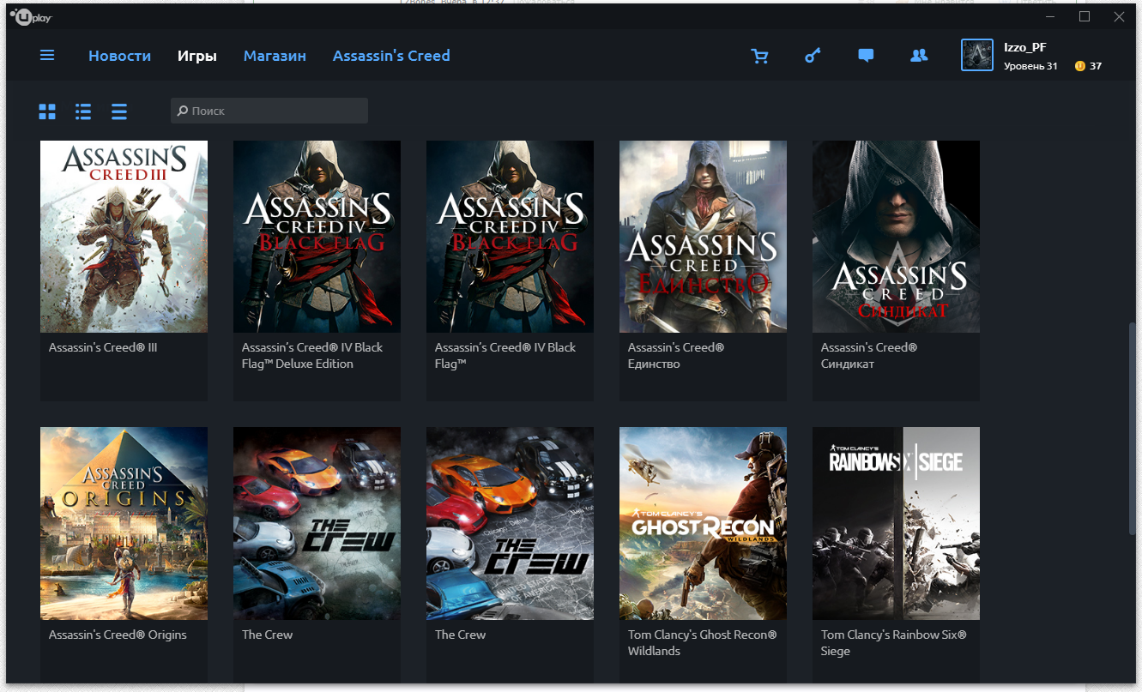The image size is (1142, 692).
Task: Click the Assassin's Creed® Origins title text
Action: click(118, 635)
